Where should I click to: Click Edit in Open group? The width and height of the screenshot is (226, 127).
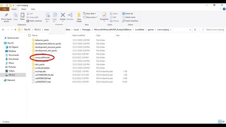point(113,17)
